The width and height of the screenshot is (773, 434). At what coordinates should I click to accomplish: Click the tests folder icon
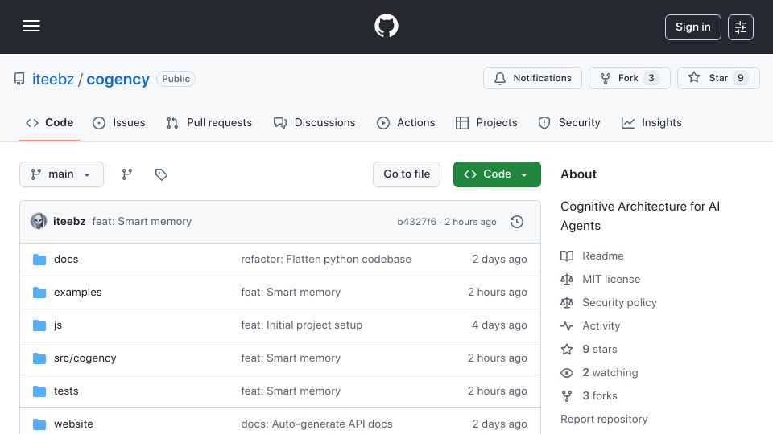pyautogui.click(x=39, y=391)
